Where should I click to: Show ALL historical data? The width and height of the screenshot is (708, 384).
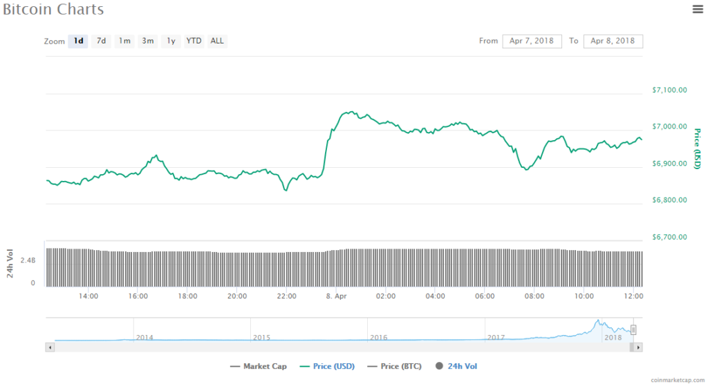click(217, 41)
